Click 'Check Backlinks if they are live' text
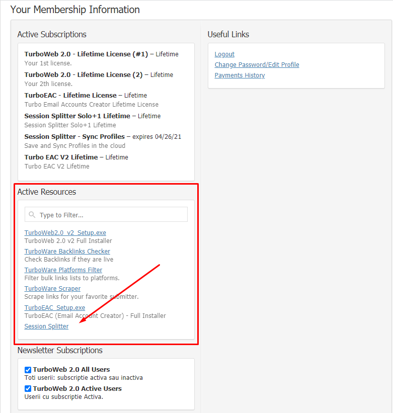Screen dimensions: 393x413 pos(69,260)
